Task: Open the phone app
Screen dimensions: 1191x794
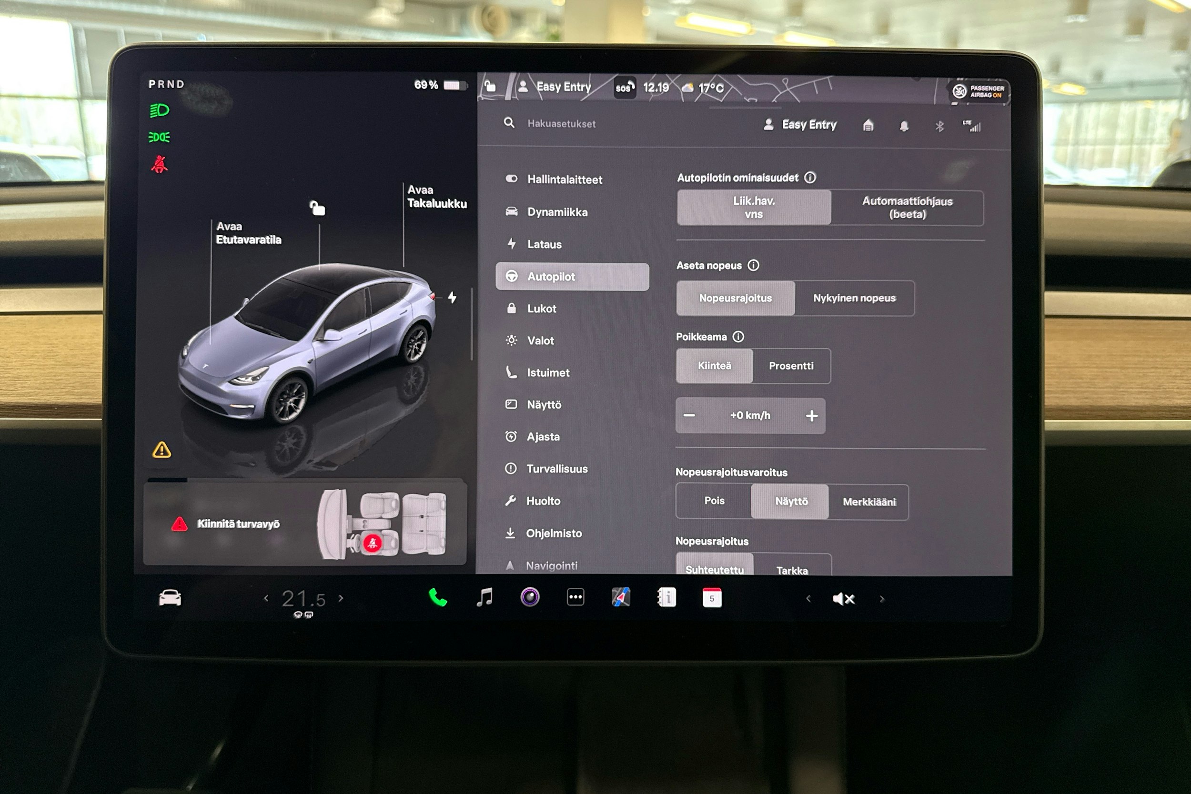Action: click(x=437, y=598)
